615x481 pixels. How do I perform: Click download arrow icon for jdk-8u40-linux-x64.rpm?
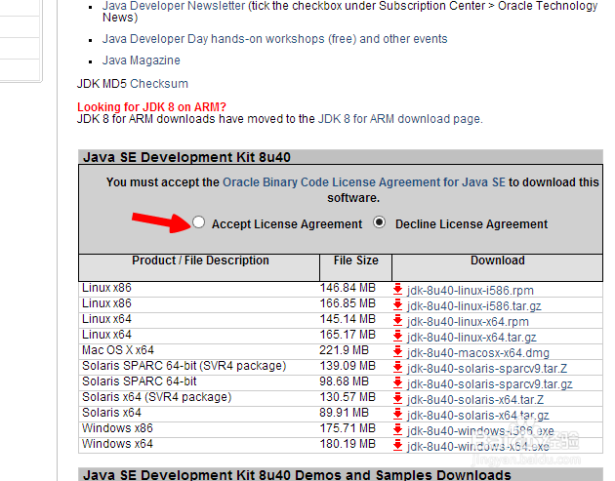397,321
